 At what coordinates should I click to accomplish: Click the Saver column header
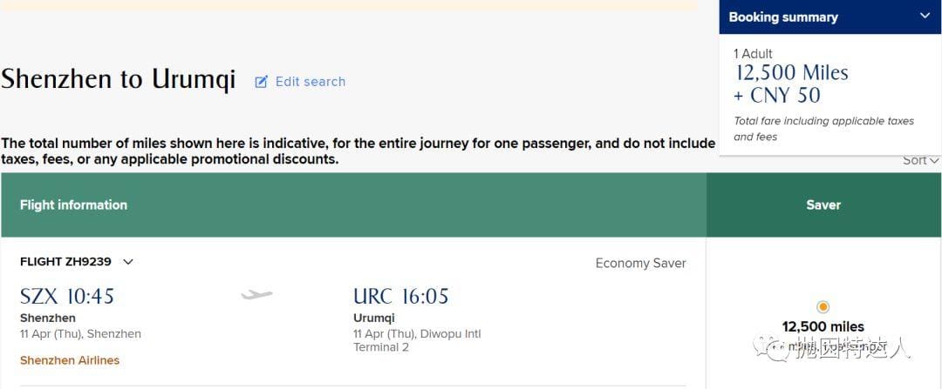[823, 205]
